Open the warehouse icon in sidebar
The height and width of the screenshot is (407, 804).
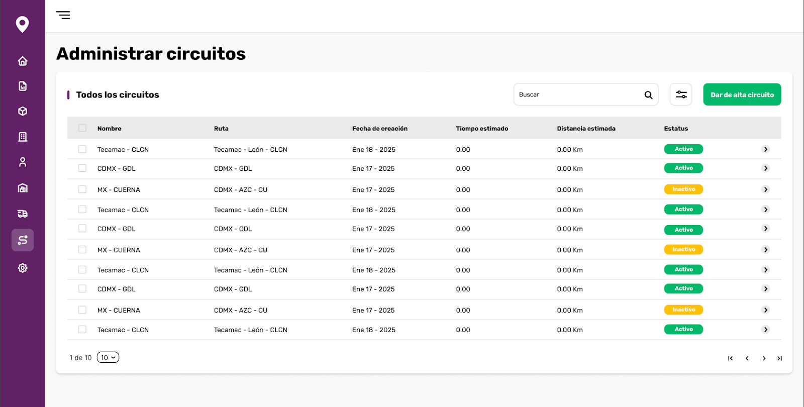click(23, 188)
